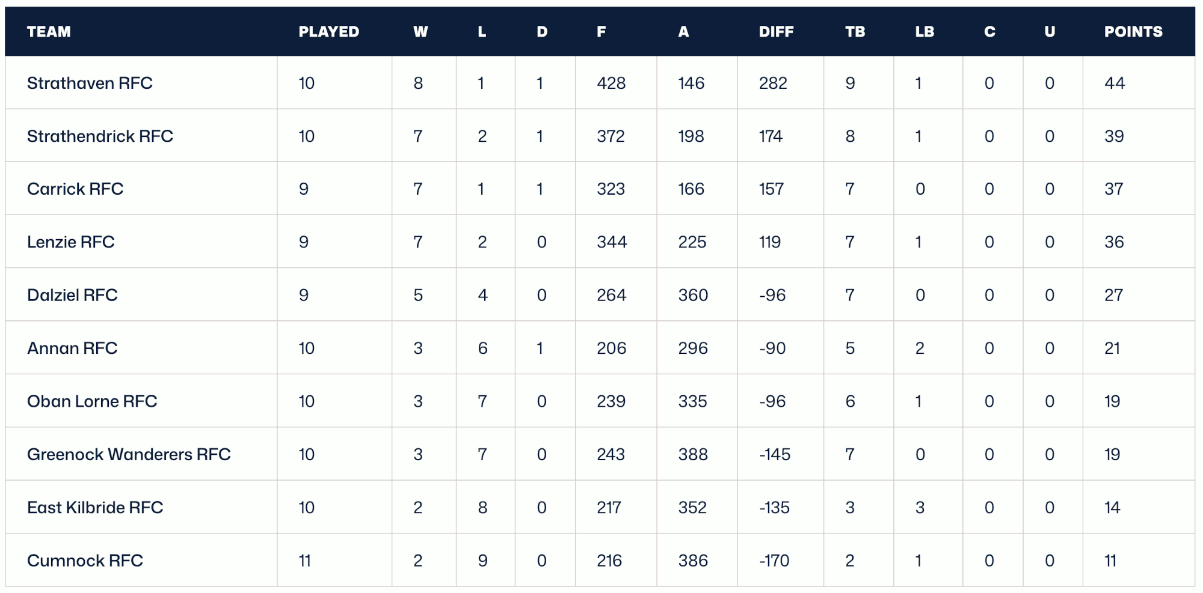
Task: Click the TB column header
Action: [x=855, y=32]
